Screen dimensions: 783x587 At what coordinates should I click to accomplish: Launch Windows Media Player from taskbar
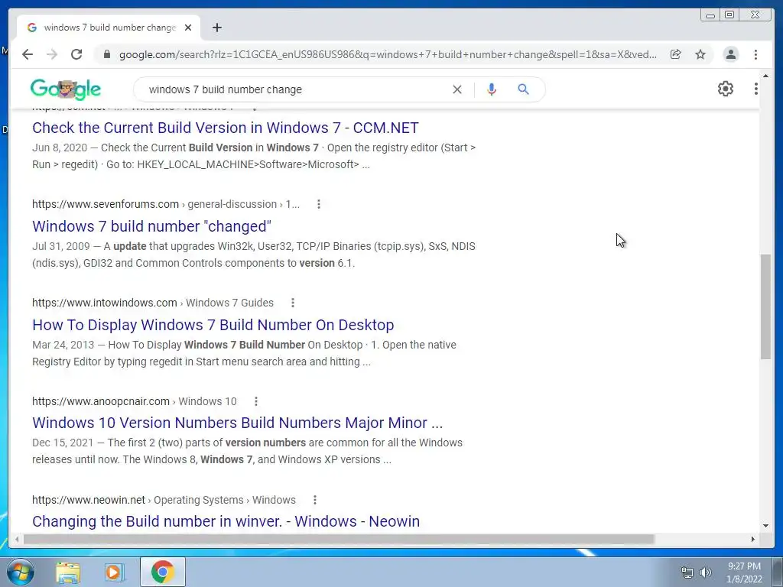[x=115, y=572]
